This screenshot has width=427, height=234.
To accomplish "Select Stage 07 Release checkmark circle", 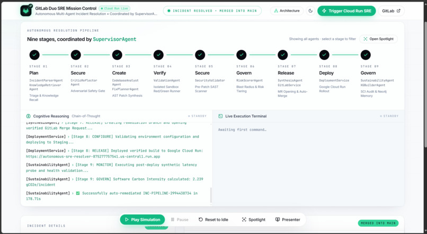I will (x=283, y=55).
